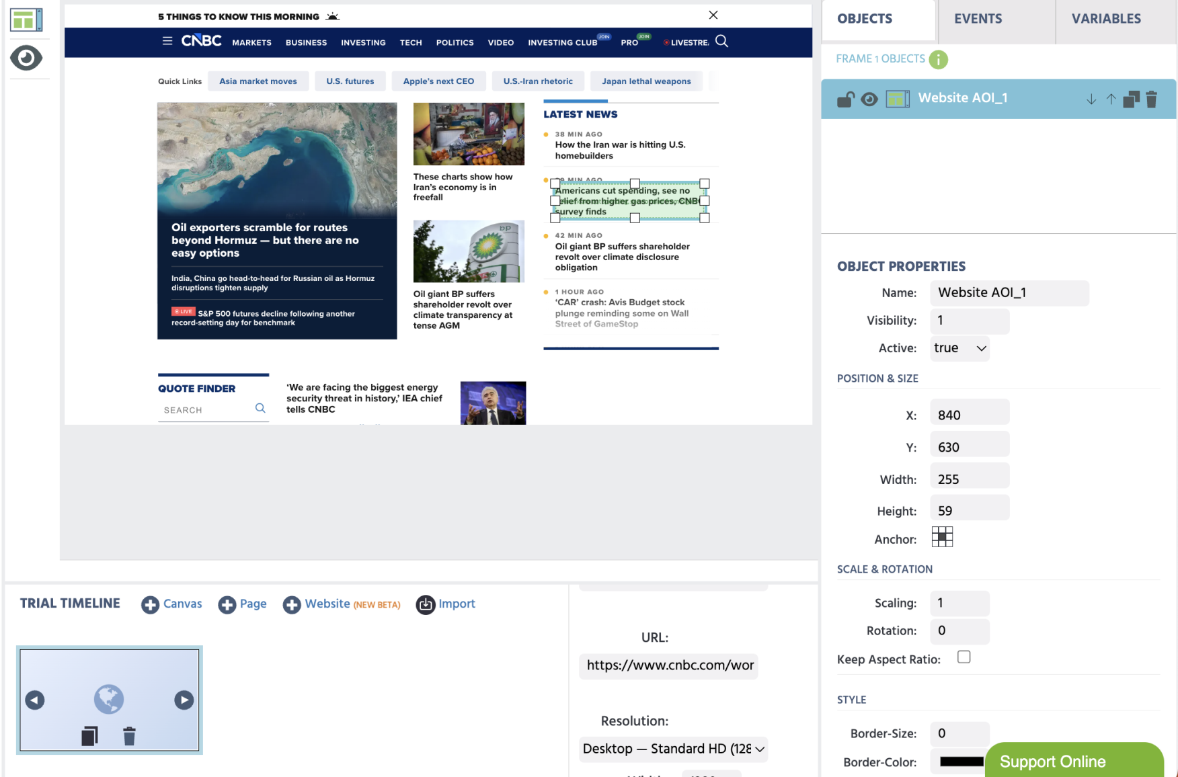Add a Website frame plus icon
Screen dimensions: 1178x777
(x=292, y=605)
